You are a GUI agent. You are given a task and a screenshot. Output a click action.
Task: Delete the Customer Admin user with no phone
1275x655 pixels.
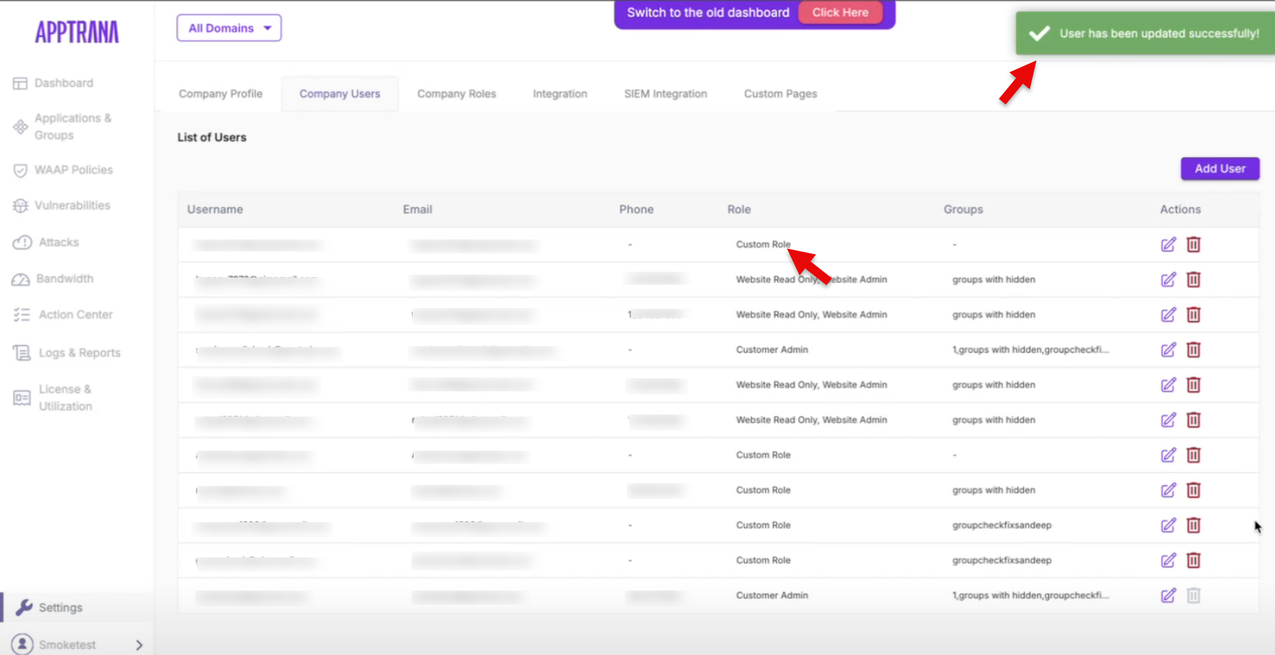coord(1193,350)
